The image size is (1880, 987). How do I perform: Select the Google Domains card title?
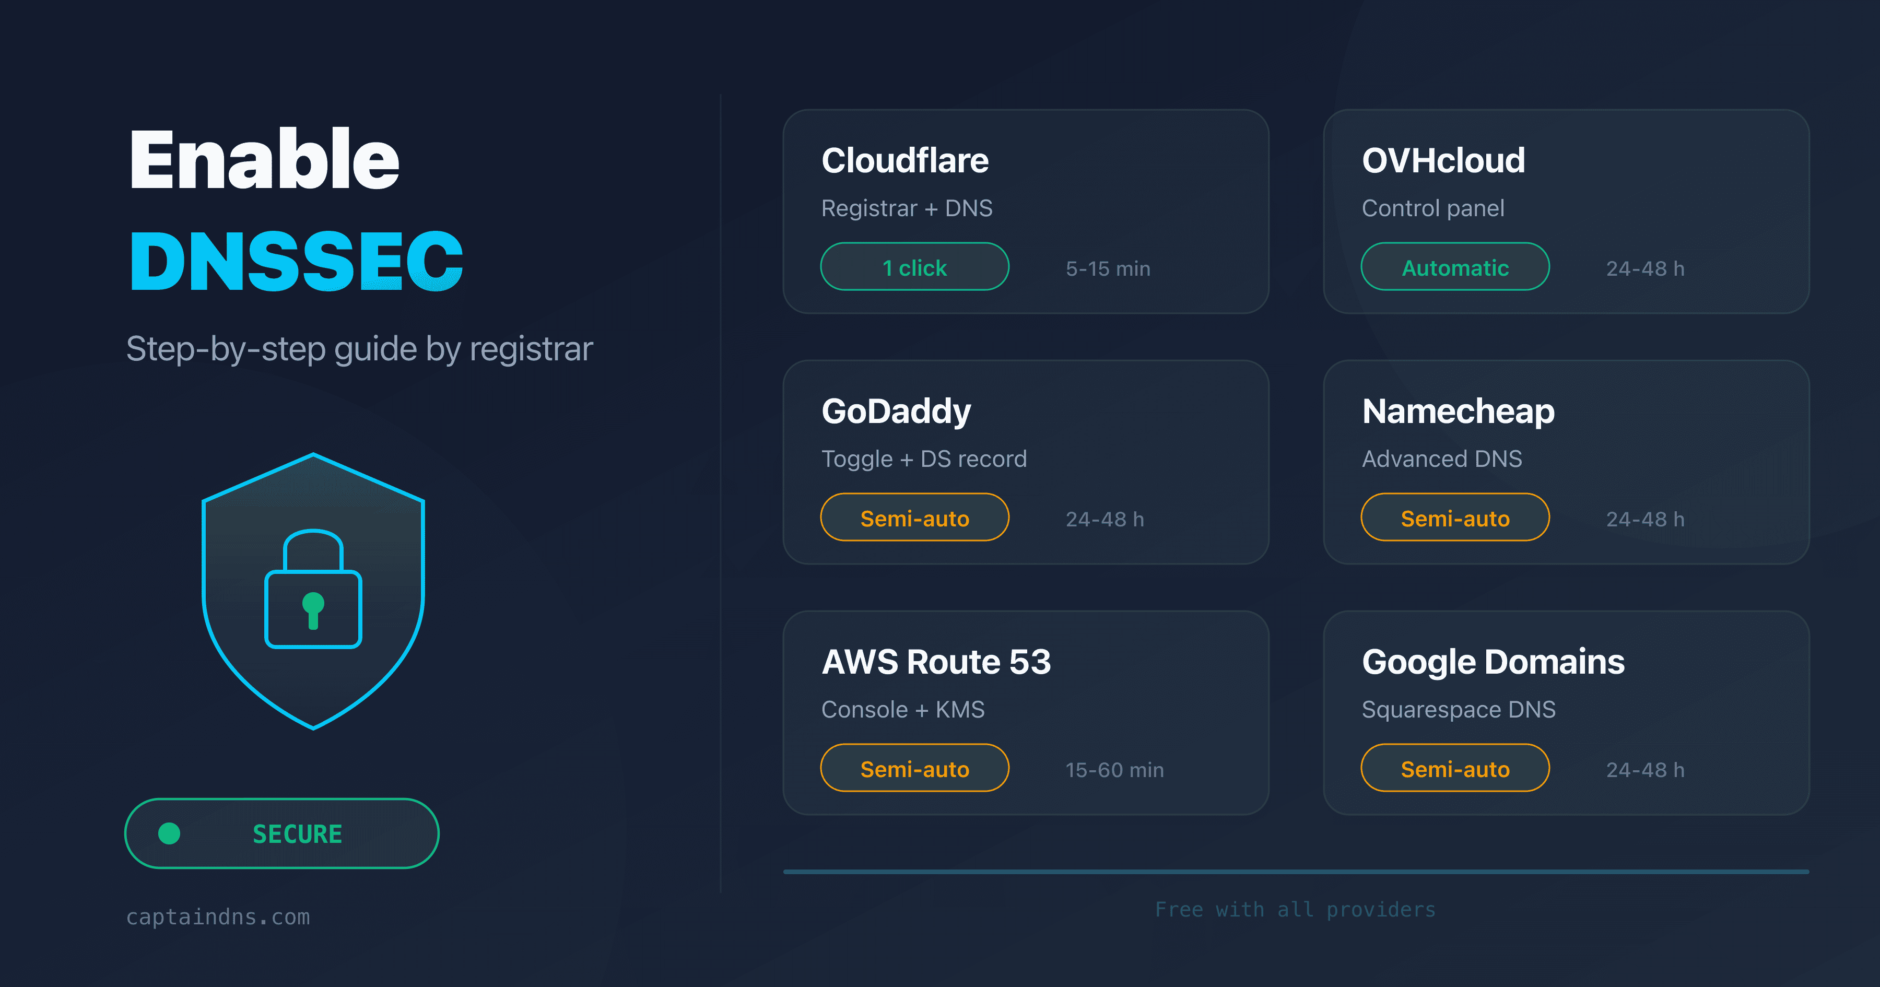coord(1493,663)
